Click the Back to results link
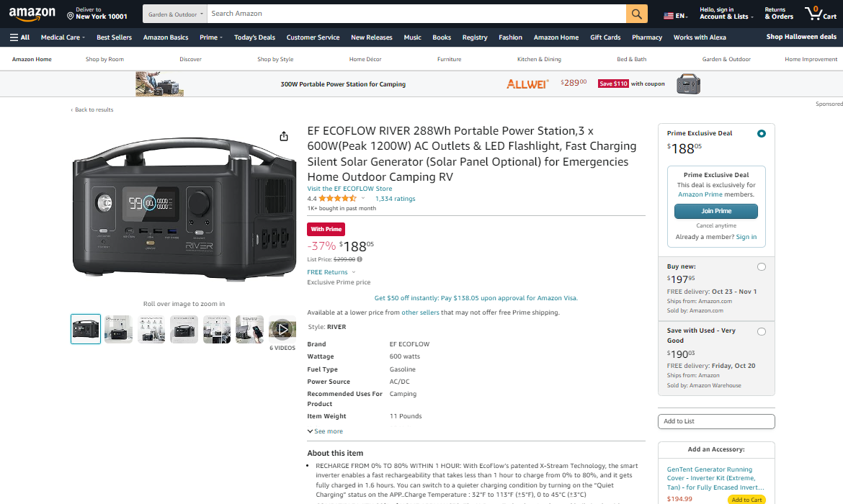This screenshot has height=504, width=843. (92, 109)
